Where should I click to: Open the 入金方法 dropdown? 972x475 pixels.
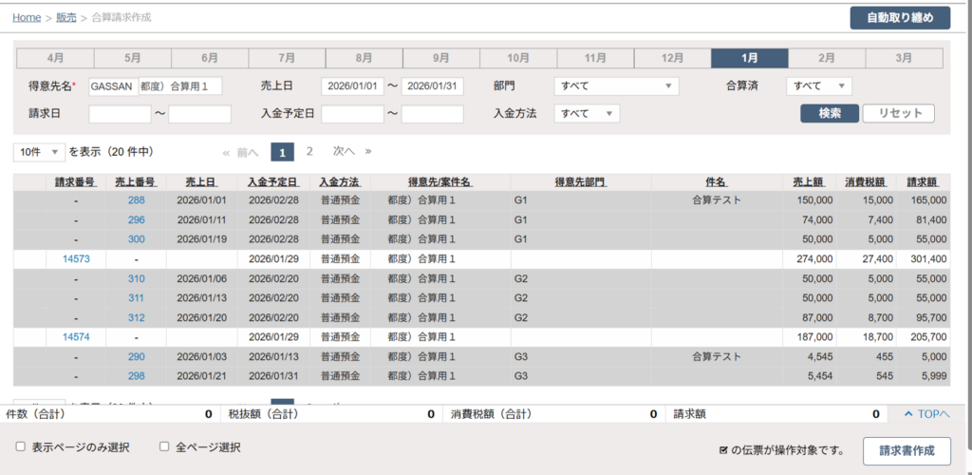pyautogui.click(x=587, y=114)
